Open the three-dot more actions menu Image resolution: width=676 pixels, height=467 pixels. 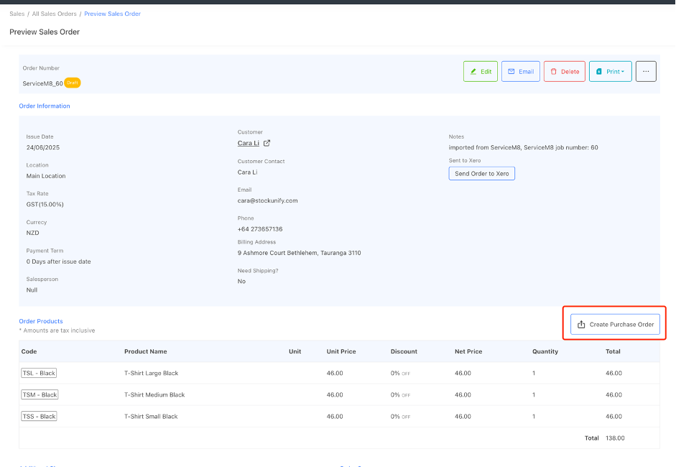[x=646, y=72]
